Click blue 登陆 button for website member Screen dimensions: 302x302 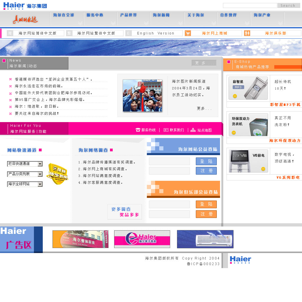click(206, 161)
